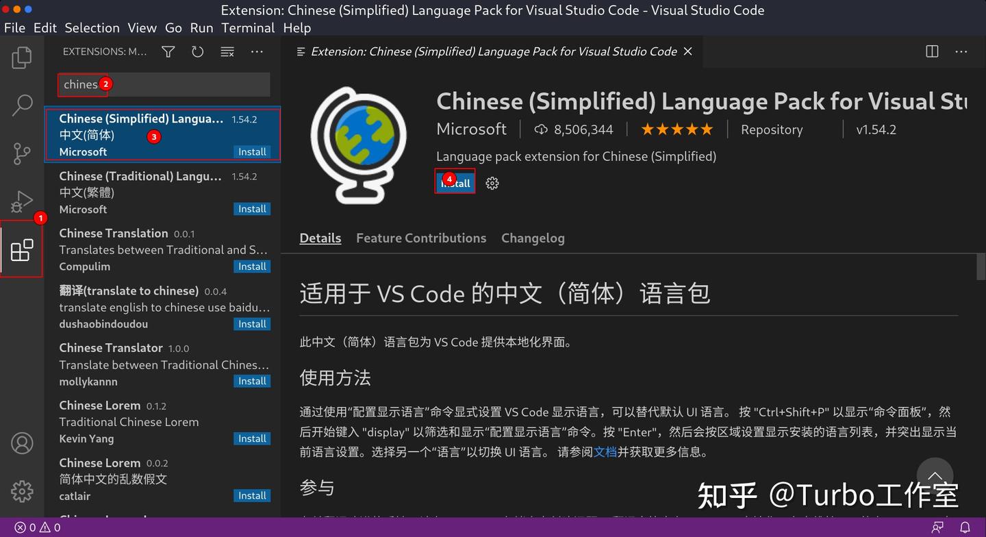Refresh the extensions list
The height and width of the screenshot is (537, 986).
pyautogui.click(x=197, y=51)
